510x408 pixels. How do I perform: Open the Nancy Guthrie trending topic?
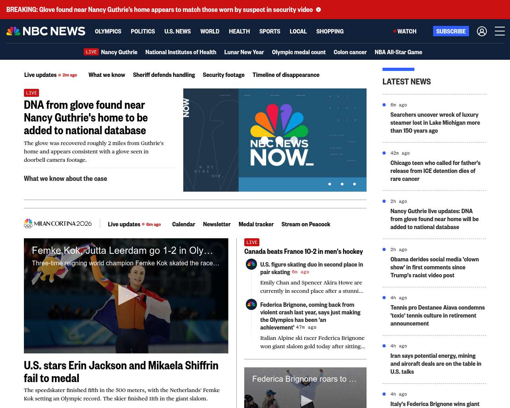click(x=119, y=52)
